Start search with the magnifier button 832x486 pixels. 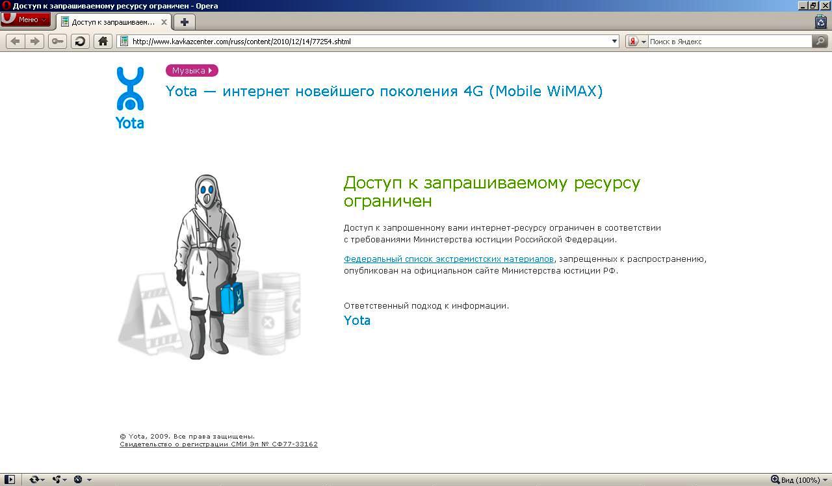pyautogui.click(x=820, y=42)
